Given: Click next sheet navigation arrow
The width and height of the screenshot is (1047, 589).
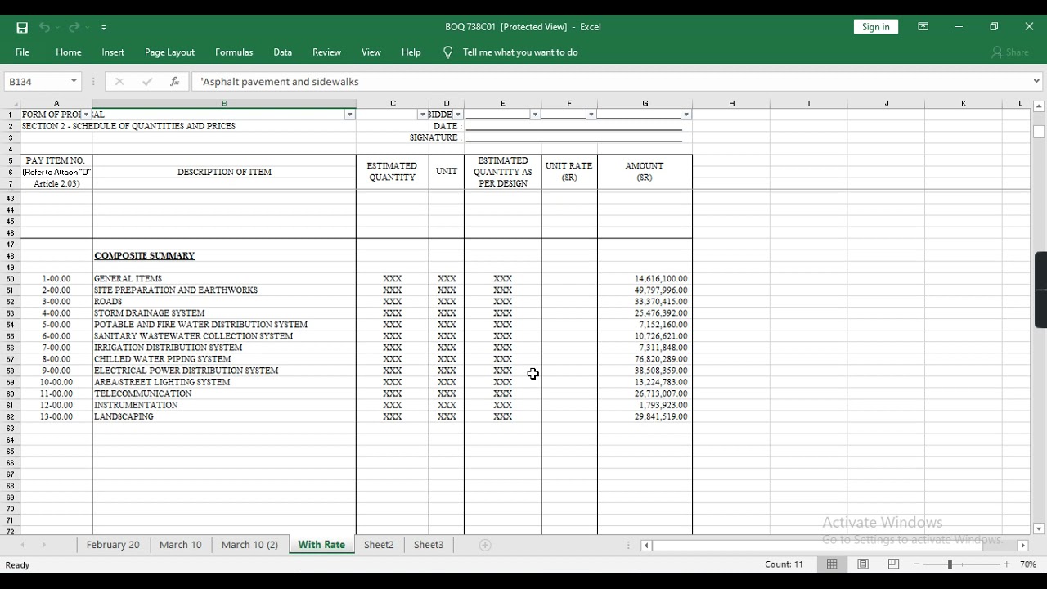Looking at the screenshot, I should tap(44, 545).
